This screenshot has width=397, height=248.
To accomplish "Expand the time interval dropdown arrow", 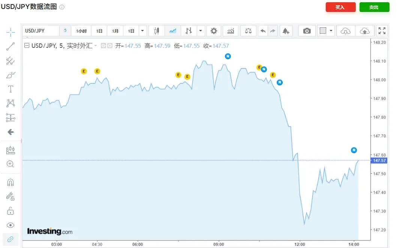I will click(x=142, y=31).
